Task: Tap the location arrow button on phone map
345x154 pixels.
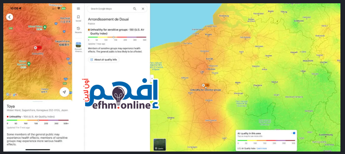Action: [x=64, y=92]
